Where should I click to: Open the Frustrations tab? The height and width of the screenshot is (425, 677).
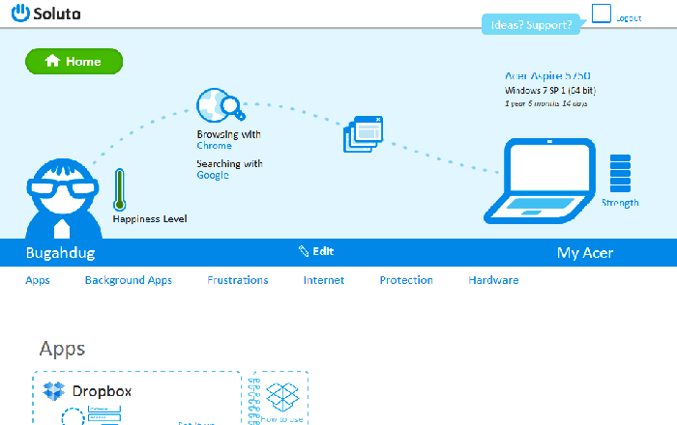(x=238, y=280)
